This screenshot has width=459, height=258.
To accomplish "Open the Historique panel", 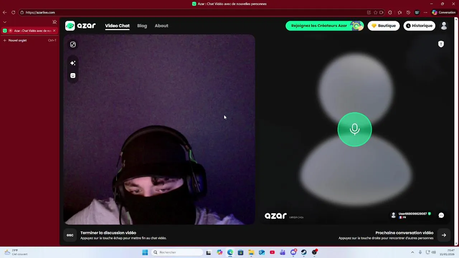I will pos(419,26).
